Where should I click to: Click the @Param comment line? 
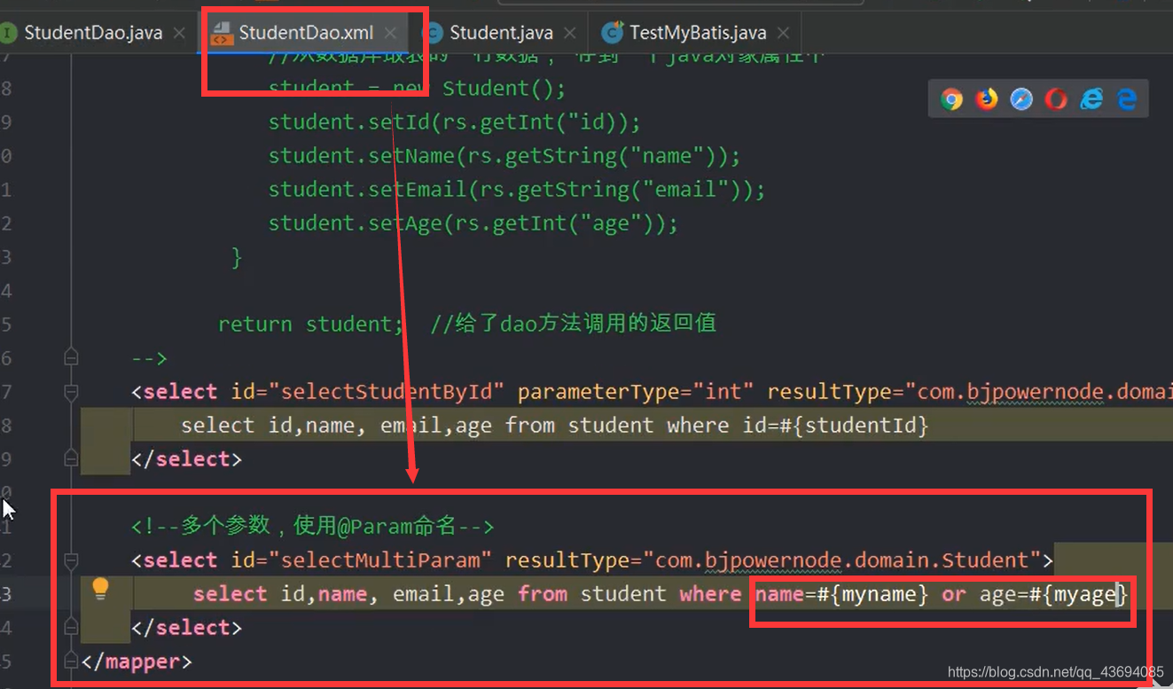[x=313, y=526]
